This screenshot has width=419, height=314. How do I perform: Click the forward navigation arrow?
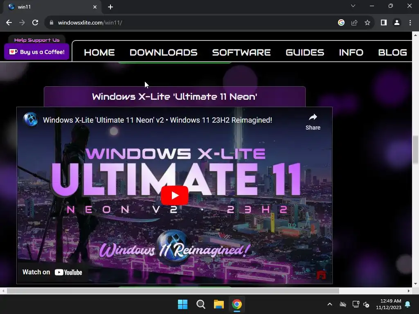pyautogui.click(x=22, y=23)
